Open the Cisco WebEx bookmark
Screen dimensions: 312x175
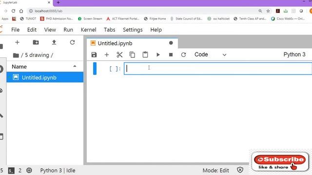[288, 18]
